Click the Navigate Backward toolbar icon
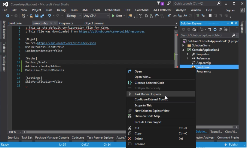Viewport: 247px width, 148px height. (x=8, y=16)
